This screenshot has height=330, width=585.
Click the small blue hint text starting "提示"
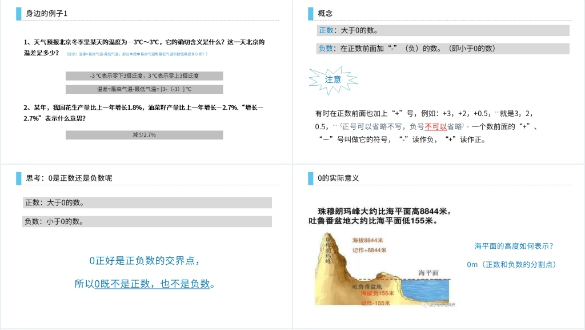pos(137,54)
